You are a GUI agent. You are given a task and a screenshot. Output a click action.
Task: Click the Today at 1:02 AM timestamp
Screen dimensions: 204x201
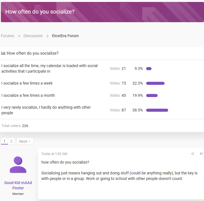pos(54,154)
